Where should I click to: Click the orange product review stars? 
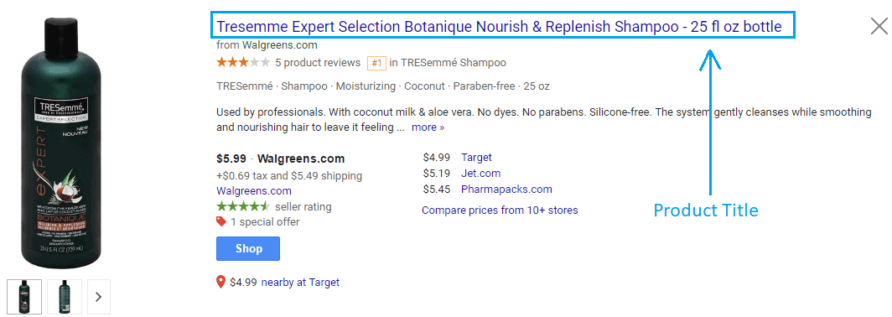(243, 63)
